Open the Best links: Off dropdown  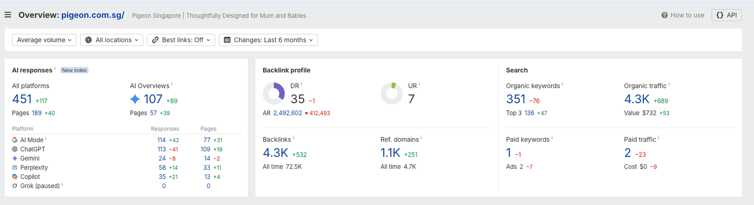coord(181,40)
